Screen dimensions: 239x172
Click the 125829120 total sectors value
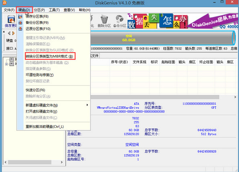(x=131, y=134)
